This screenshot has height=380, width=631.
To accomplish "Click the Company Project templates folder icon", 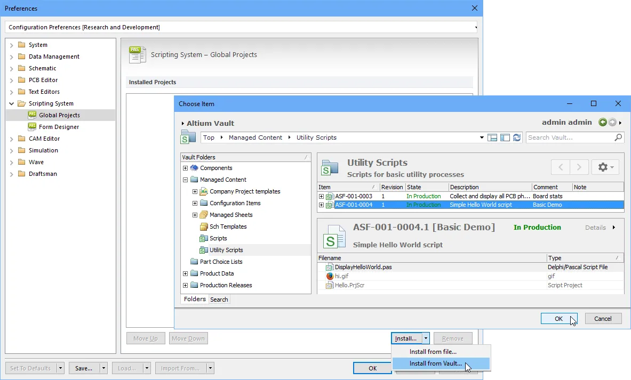I will coord(204,191).
